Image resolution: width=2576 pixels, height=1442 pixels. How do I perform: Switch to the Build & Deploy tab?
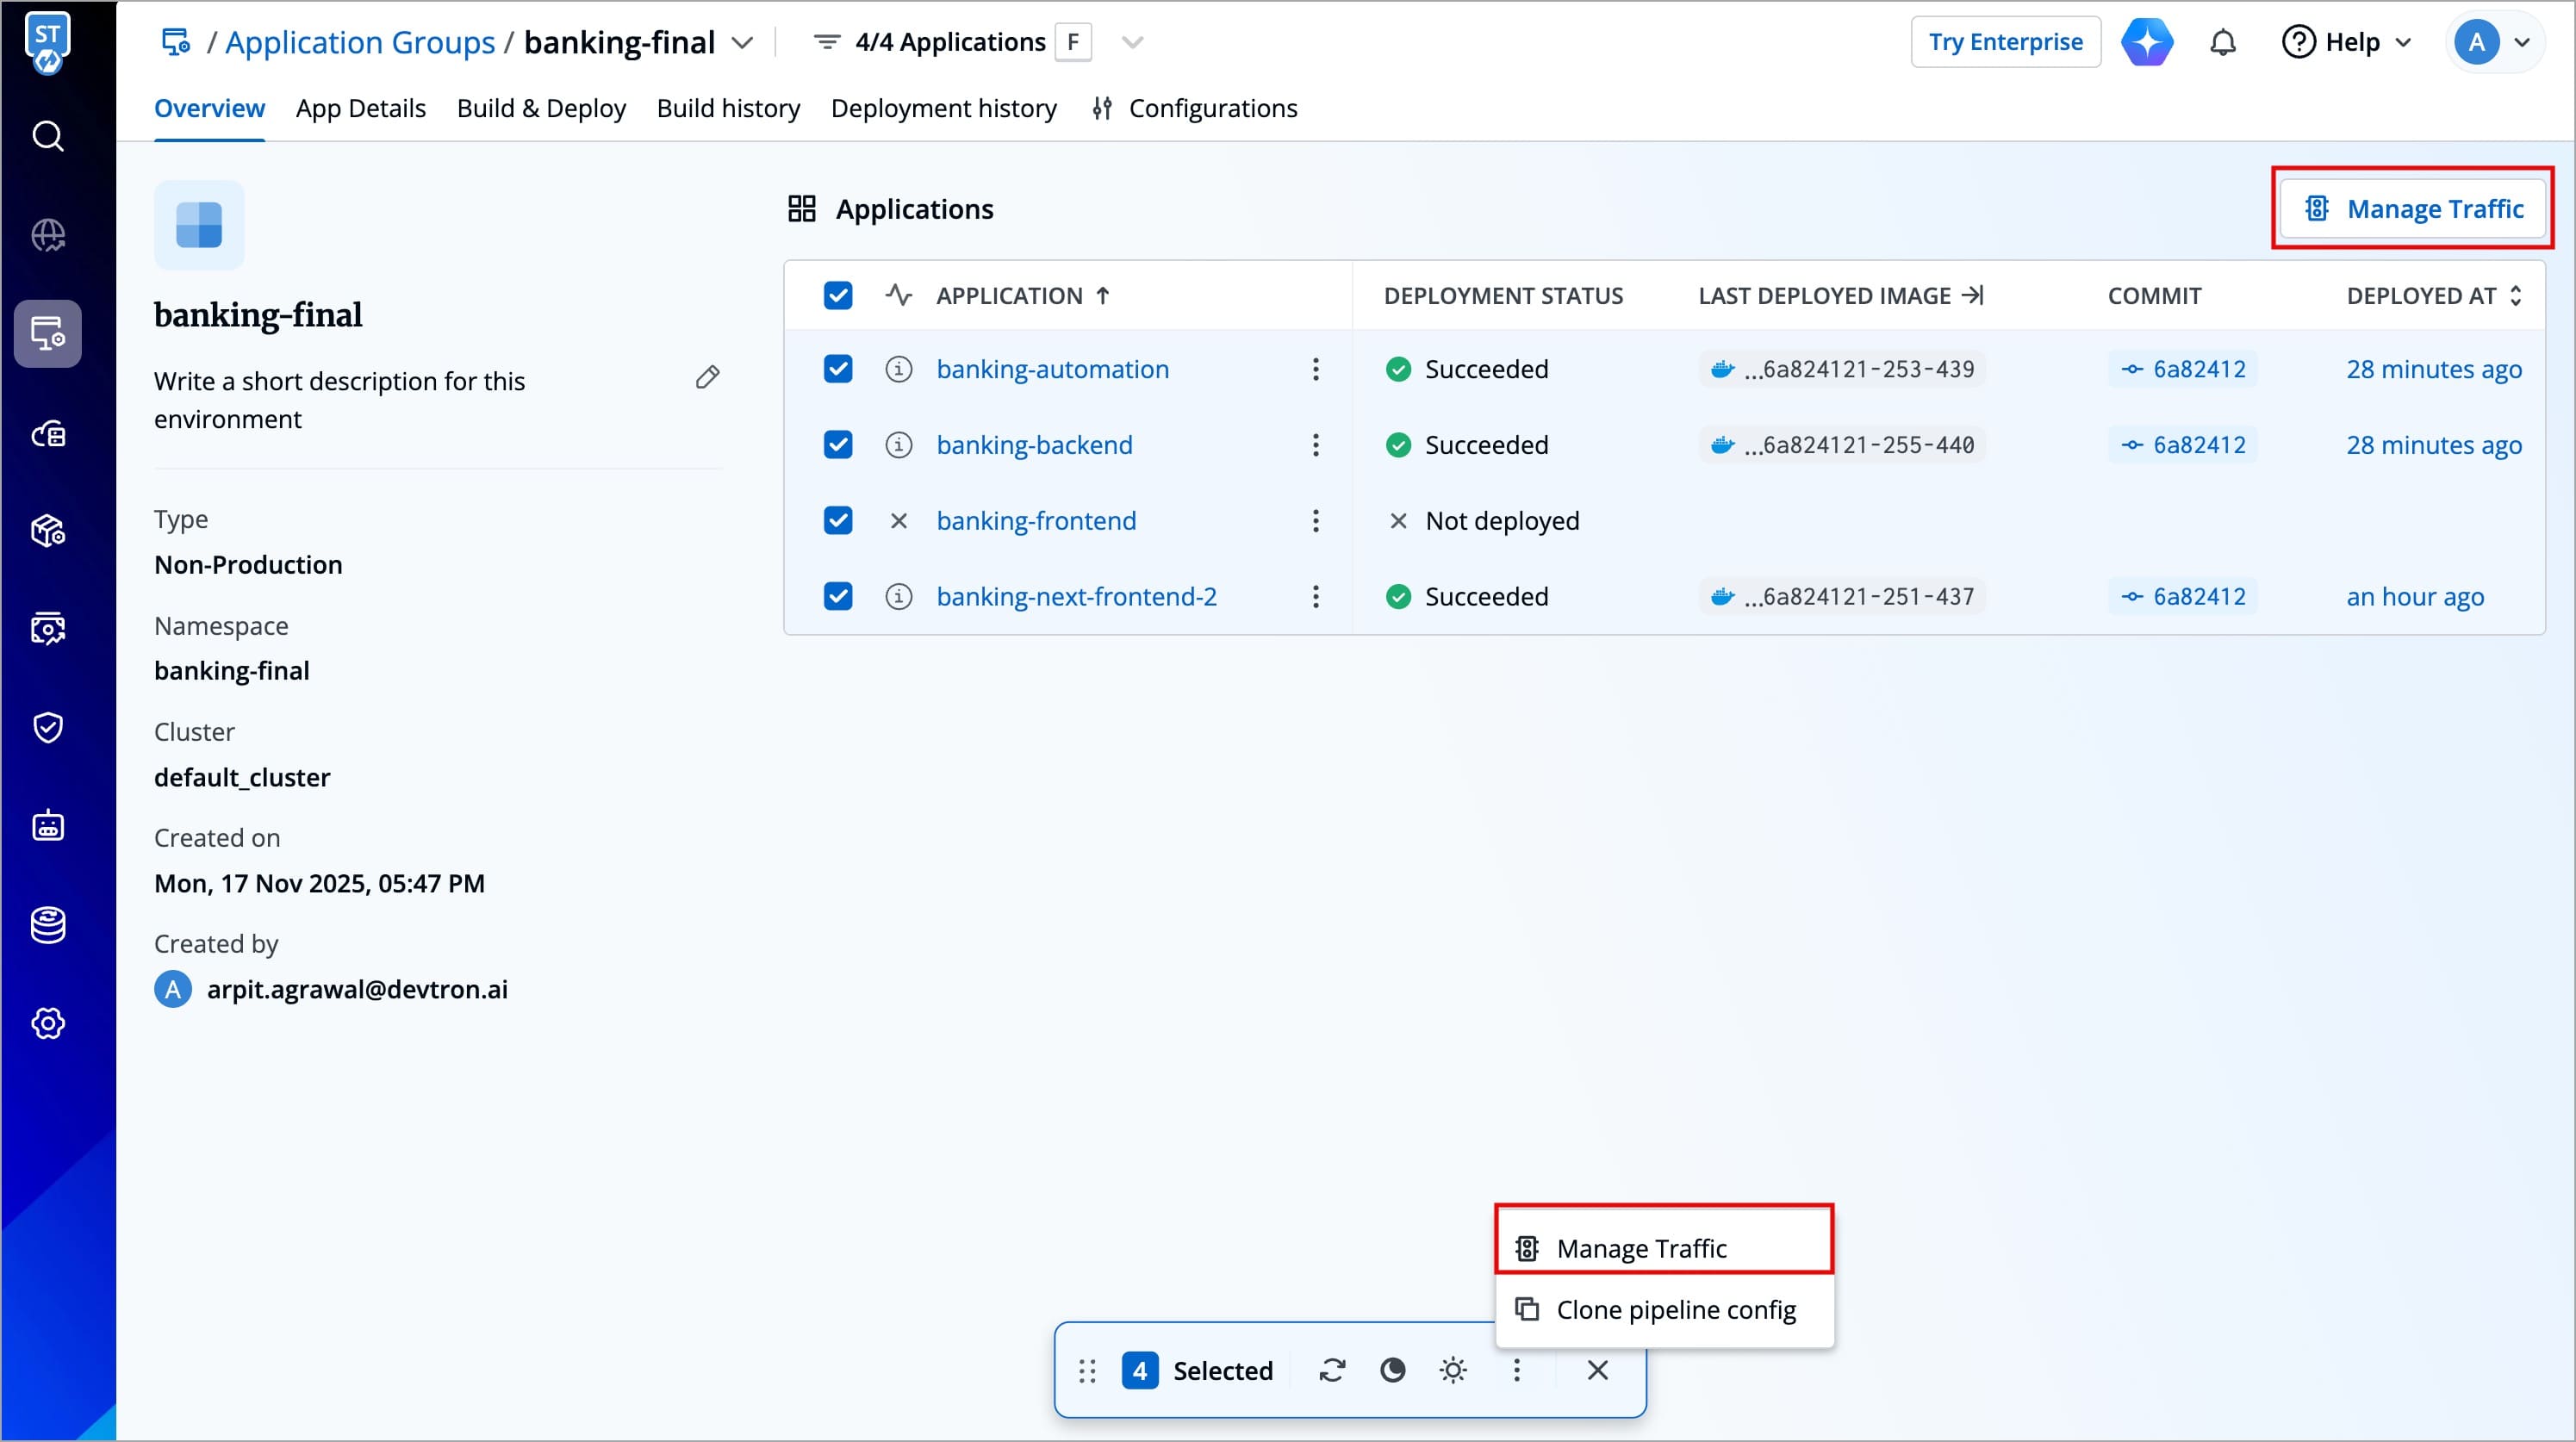coord(541,108)
